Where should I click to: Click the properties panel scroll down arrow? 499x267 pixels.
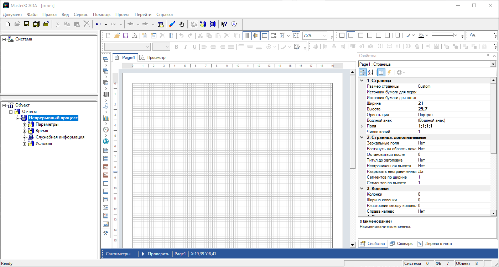tap(493, 213)
